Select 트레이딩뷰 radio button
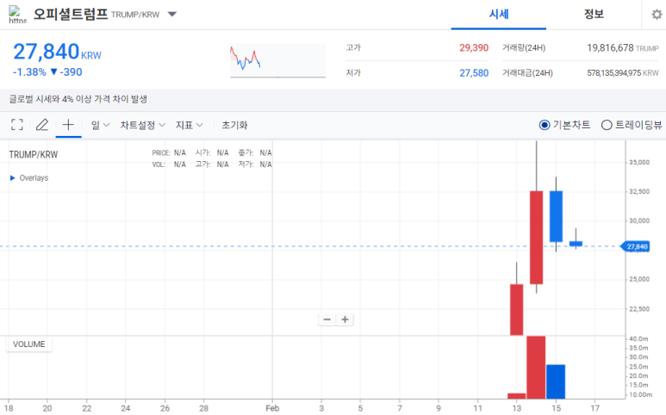This screenshot has height=415, width=666. click(x=607, y=125)
